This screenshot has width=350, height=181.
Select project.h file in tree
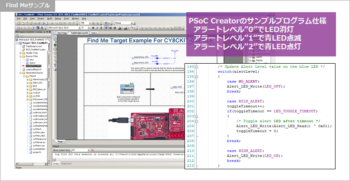(37, 152)
